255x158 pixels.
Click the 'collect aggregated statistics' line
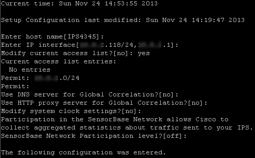tap(127, 128)
